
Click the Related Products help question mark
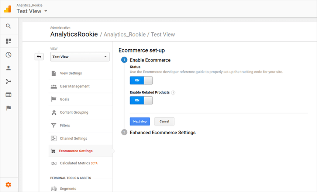pyautogui.click(x=173, y=92)
